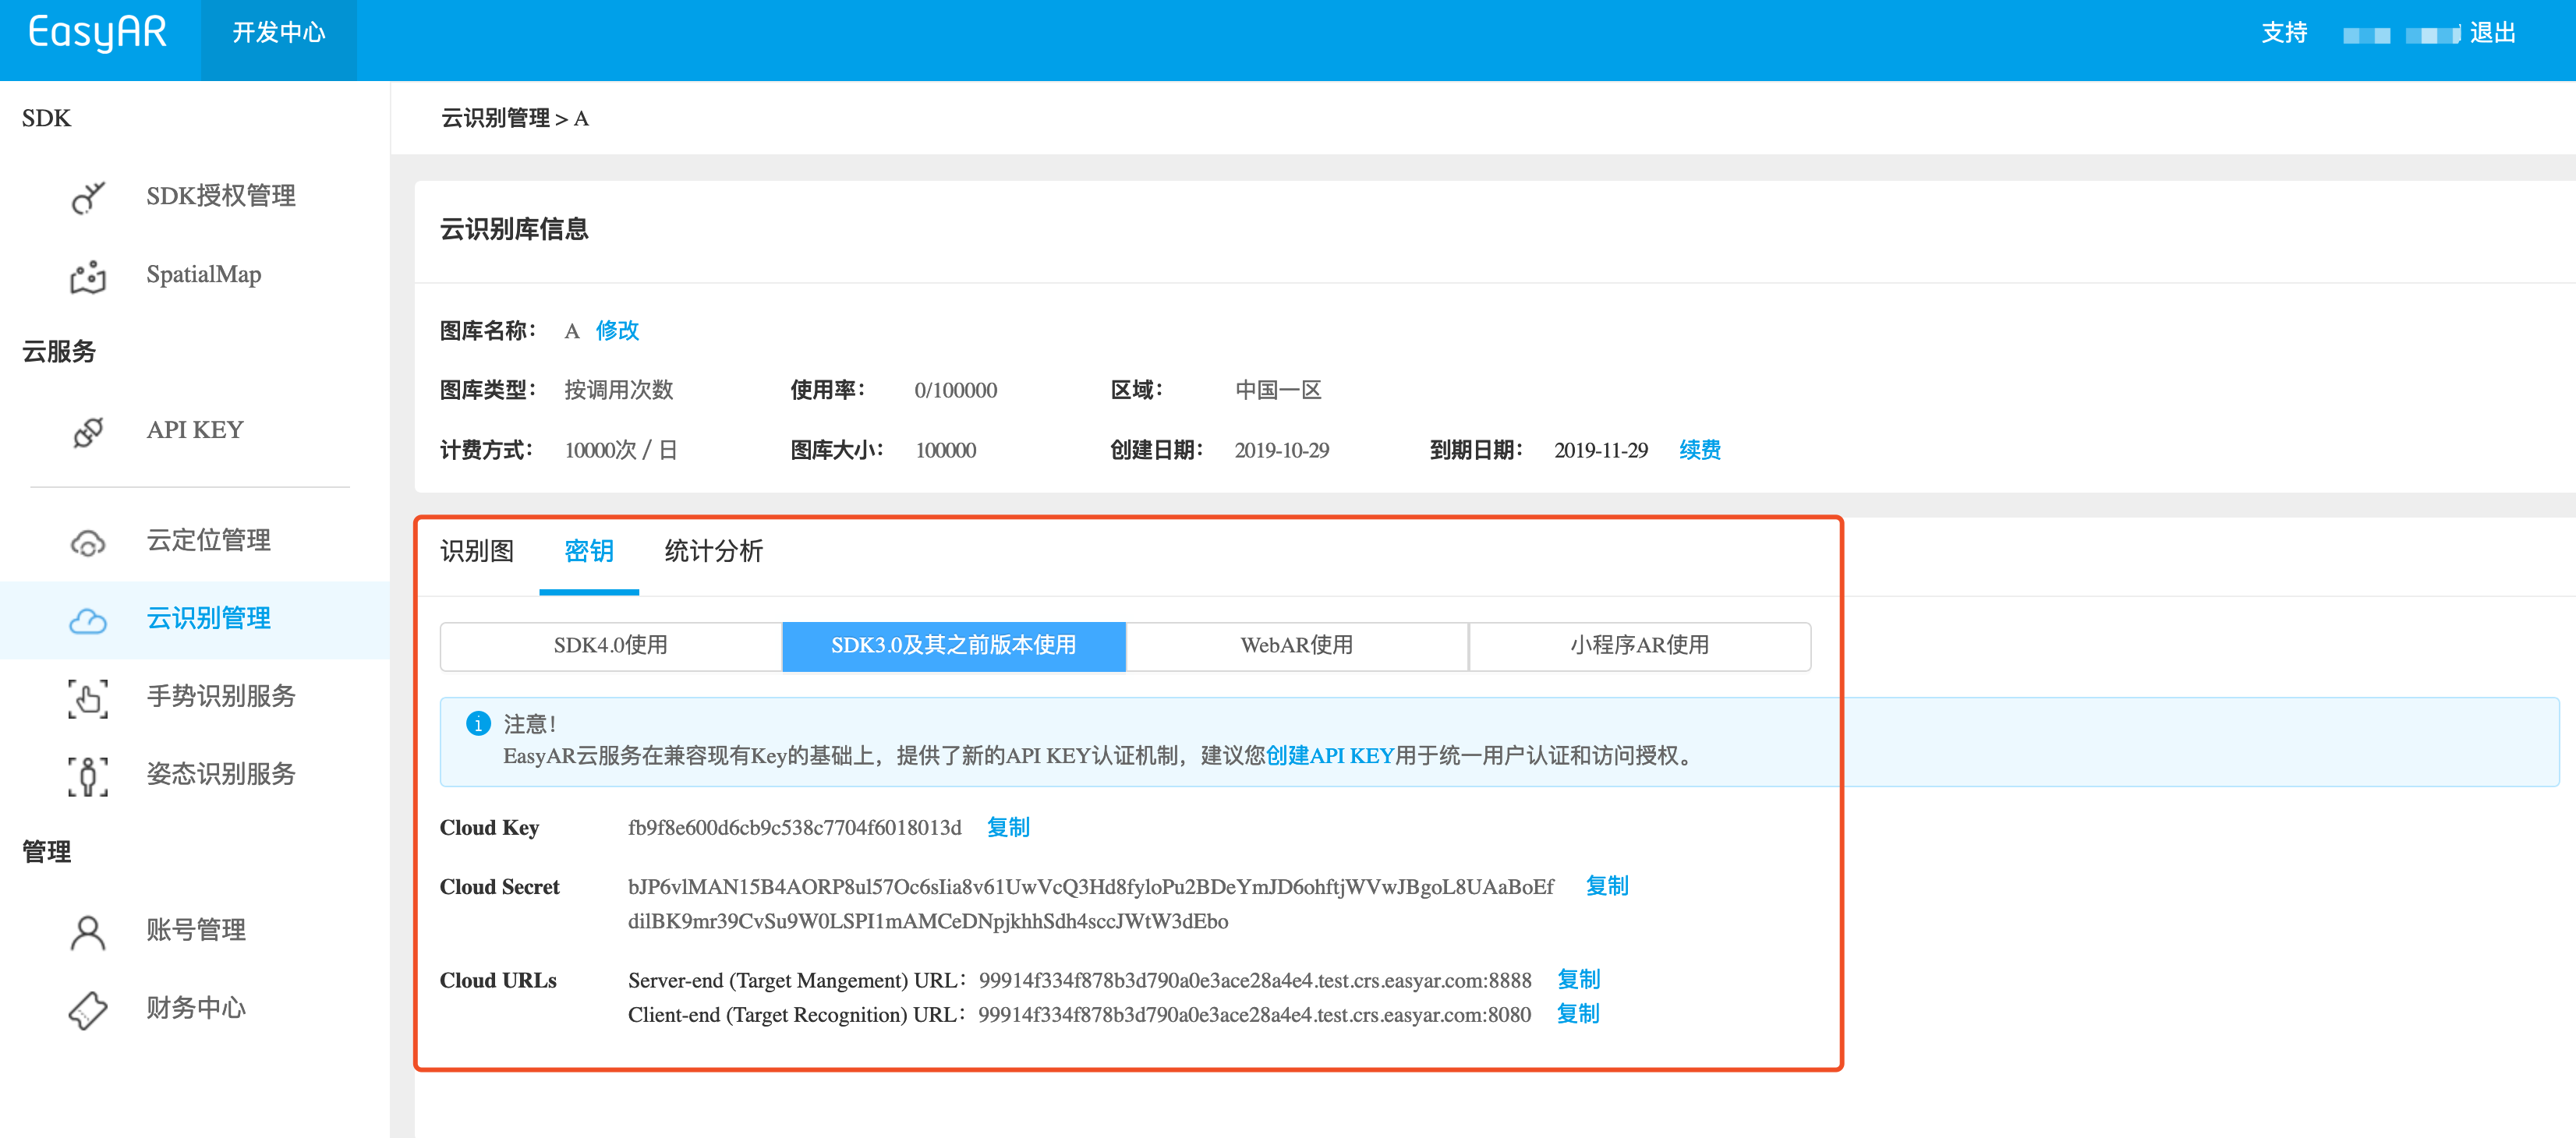The width and height of the screenshot is (2576, 1138).
Task: Select the 小程序AR使用 option
Action: pyautogui.click(x=1639, y=646)
